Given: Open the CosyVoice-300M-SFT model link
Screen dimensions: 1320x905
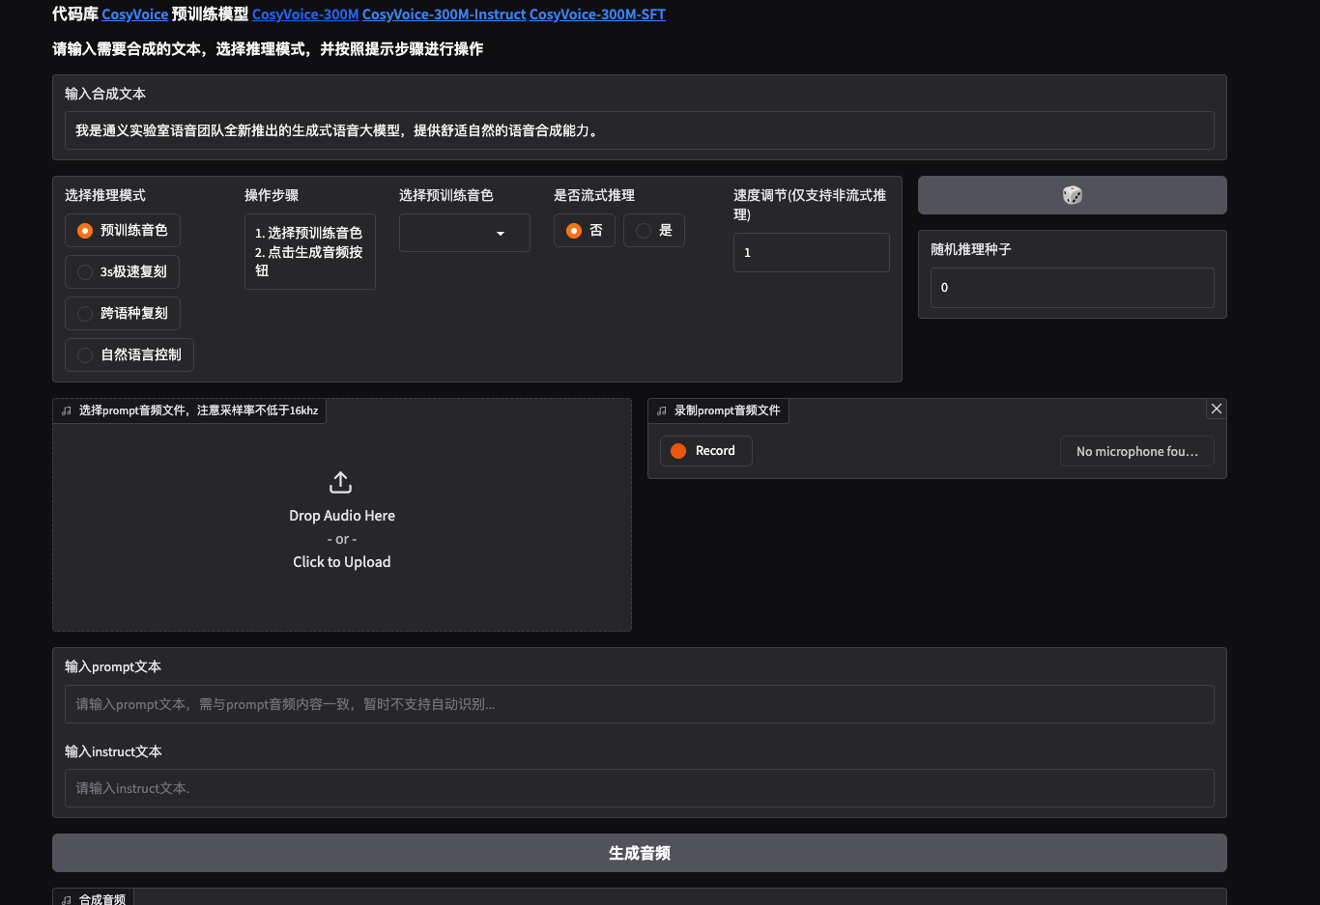Looking at the screenshot, I should click(597, 14).
